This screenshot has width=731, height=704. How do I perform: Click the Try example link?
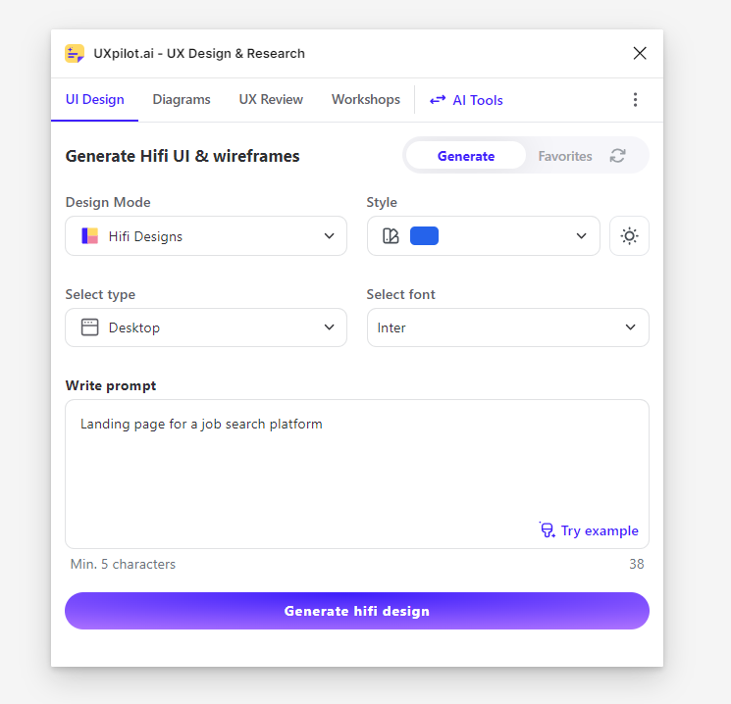[600, 530]
